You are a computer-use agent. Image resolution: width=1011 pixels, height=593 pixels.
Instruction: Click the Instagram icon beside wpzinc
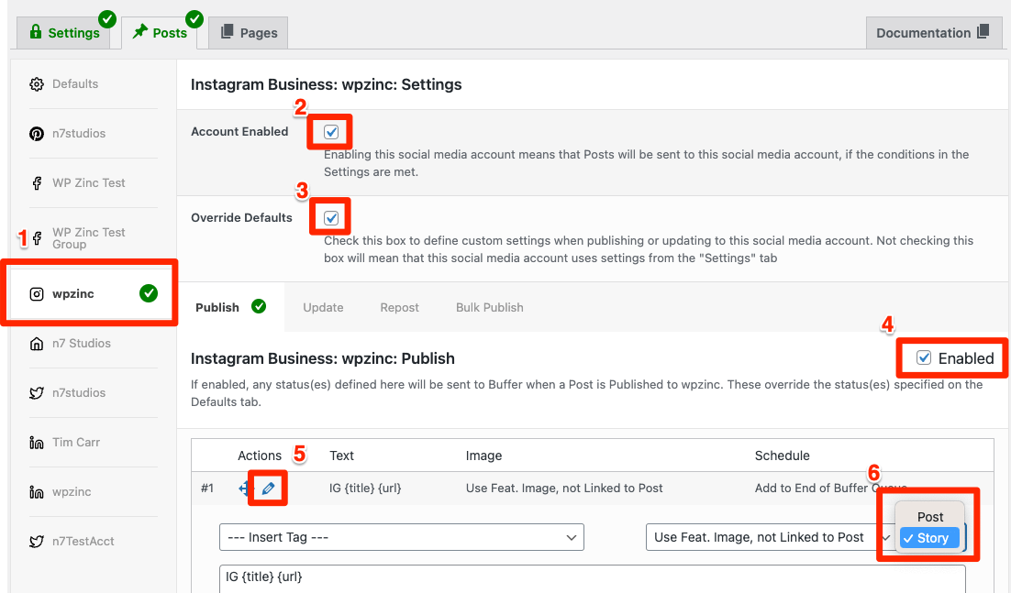pos(37,294)
